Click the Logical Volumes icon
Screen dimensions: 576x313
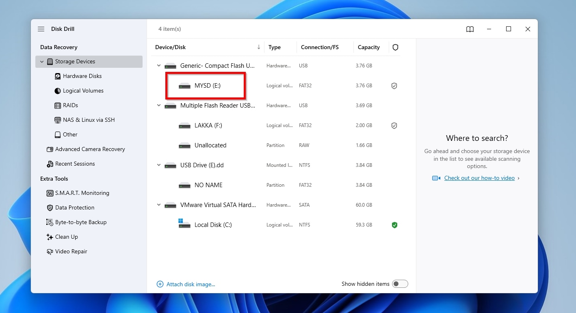tap(58, 91)
